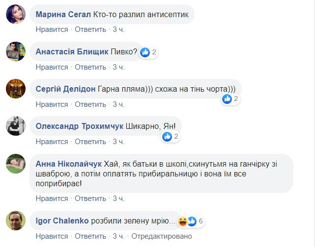Screen dimensions: 315x247
Task: Click the timestamp under Олександр Трохимчук's comment
Action: (118, 142)
